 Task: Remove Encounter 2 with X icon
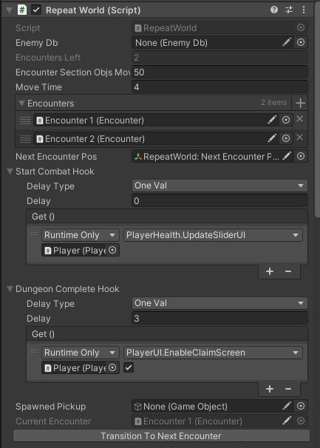click(299, 138)
